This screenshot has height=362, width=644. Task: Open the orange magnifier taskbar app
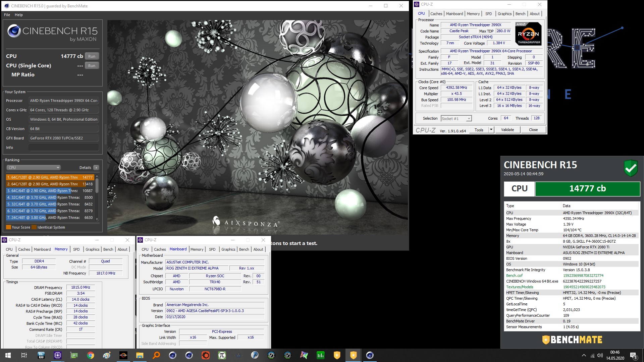[156, 355]
